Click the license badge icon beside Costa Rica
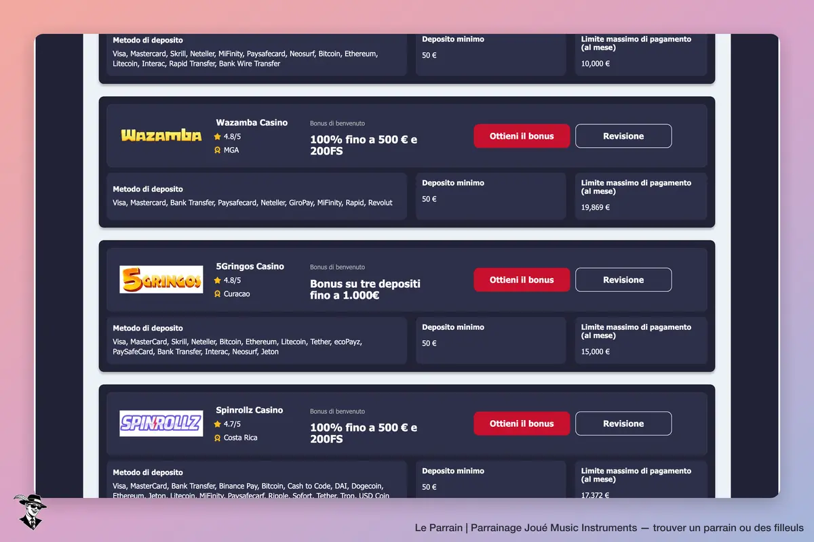This screenshot has width=814, height=542. (x=218, y=438)
